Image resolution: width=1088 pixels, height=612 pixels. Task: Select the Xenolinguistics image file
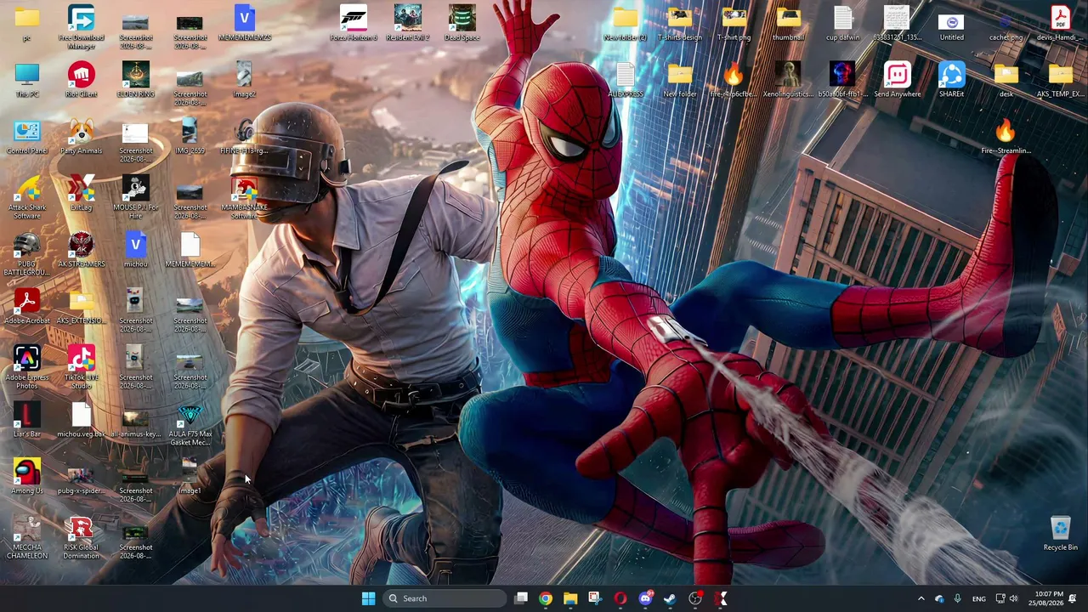click(789, 81)
